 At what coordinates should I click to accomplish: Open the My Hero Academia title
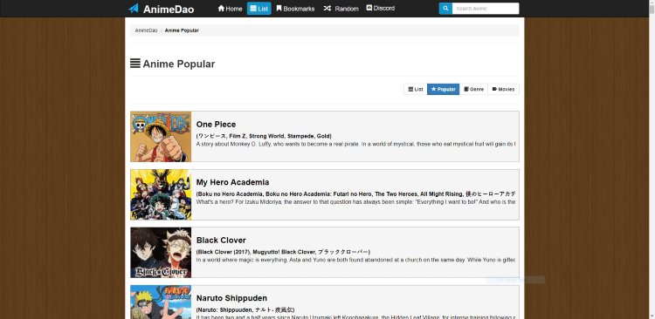tap(232, 182)
